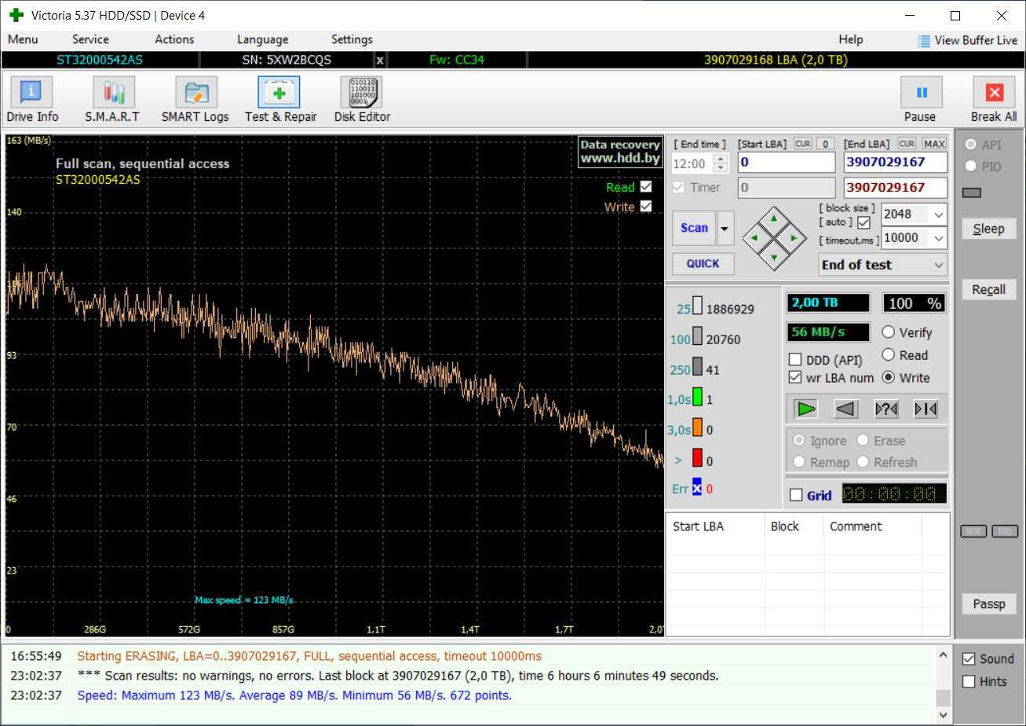This screenshot has width=1026, height=726.
Task: Uncheck the Read graph checkbox
Action: tap(646, 187)
